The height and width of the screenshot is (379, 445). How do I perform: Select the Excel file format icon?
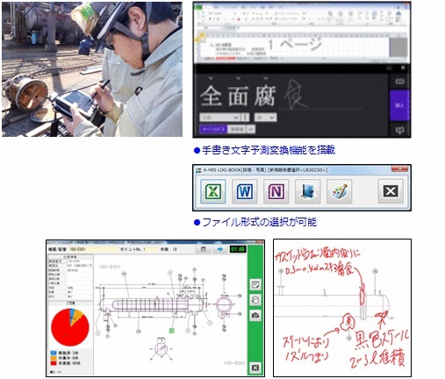point(213,191)
